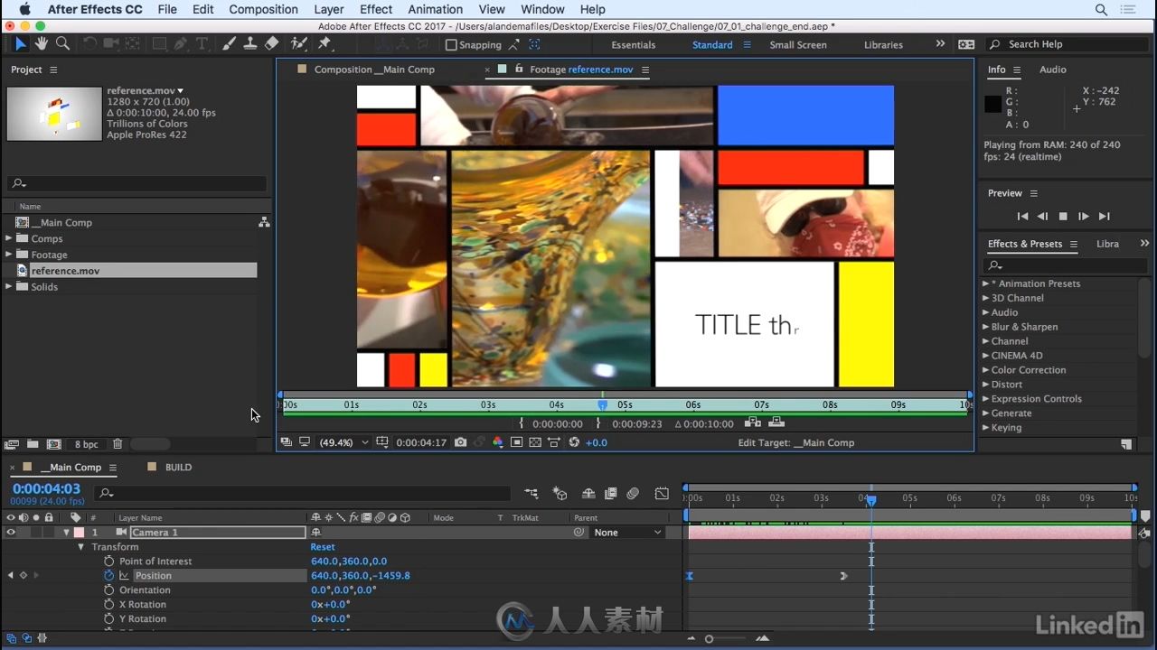This screenshot has height=650, width=1157.
Task: Create new composition icon in Project panel
Action: 53,444
